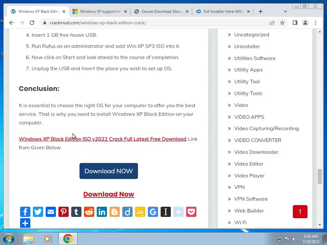327x245 pixels.
Task: Open Windows Explorer from the taskbar
Action: (28, 239)
